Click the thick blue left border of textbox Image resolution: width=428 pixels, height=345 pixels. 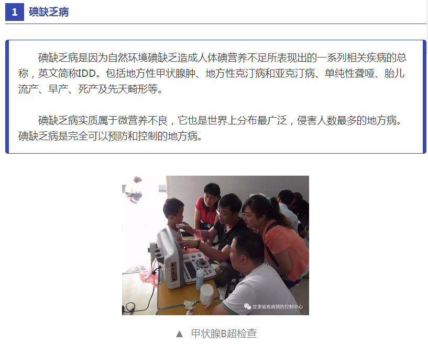click(7, 97)
